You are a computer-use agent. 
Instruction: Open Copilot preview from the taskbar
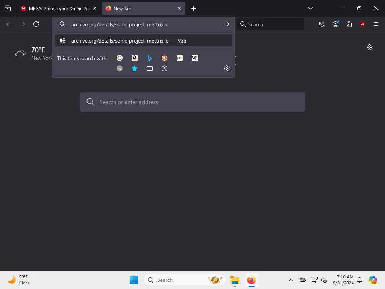point(373,280)
